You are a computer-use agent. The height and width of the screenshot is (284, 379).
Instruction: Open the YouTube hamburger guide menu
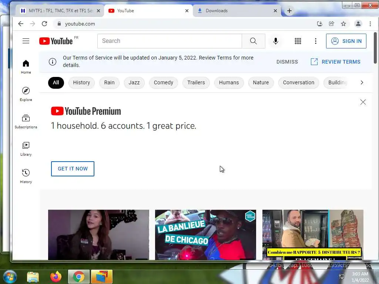pos(26,41)
